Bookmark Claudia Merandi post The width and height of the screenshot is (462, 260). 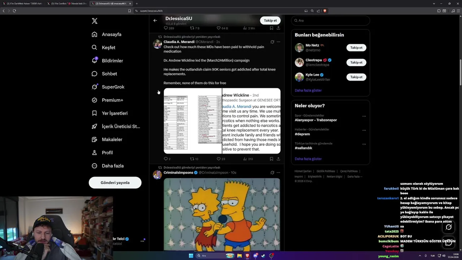(271, 159)
